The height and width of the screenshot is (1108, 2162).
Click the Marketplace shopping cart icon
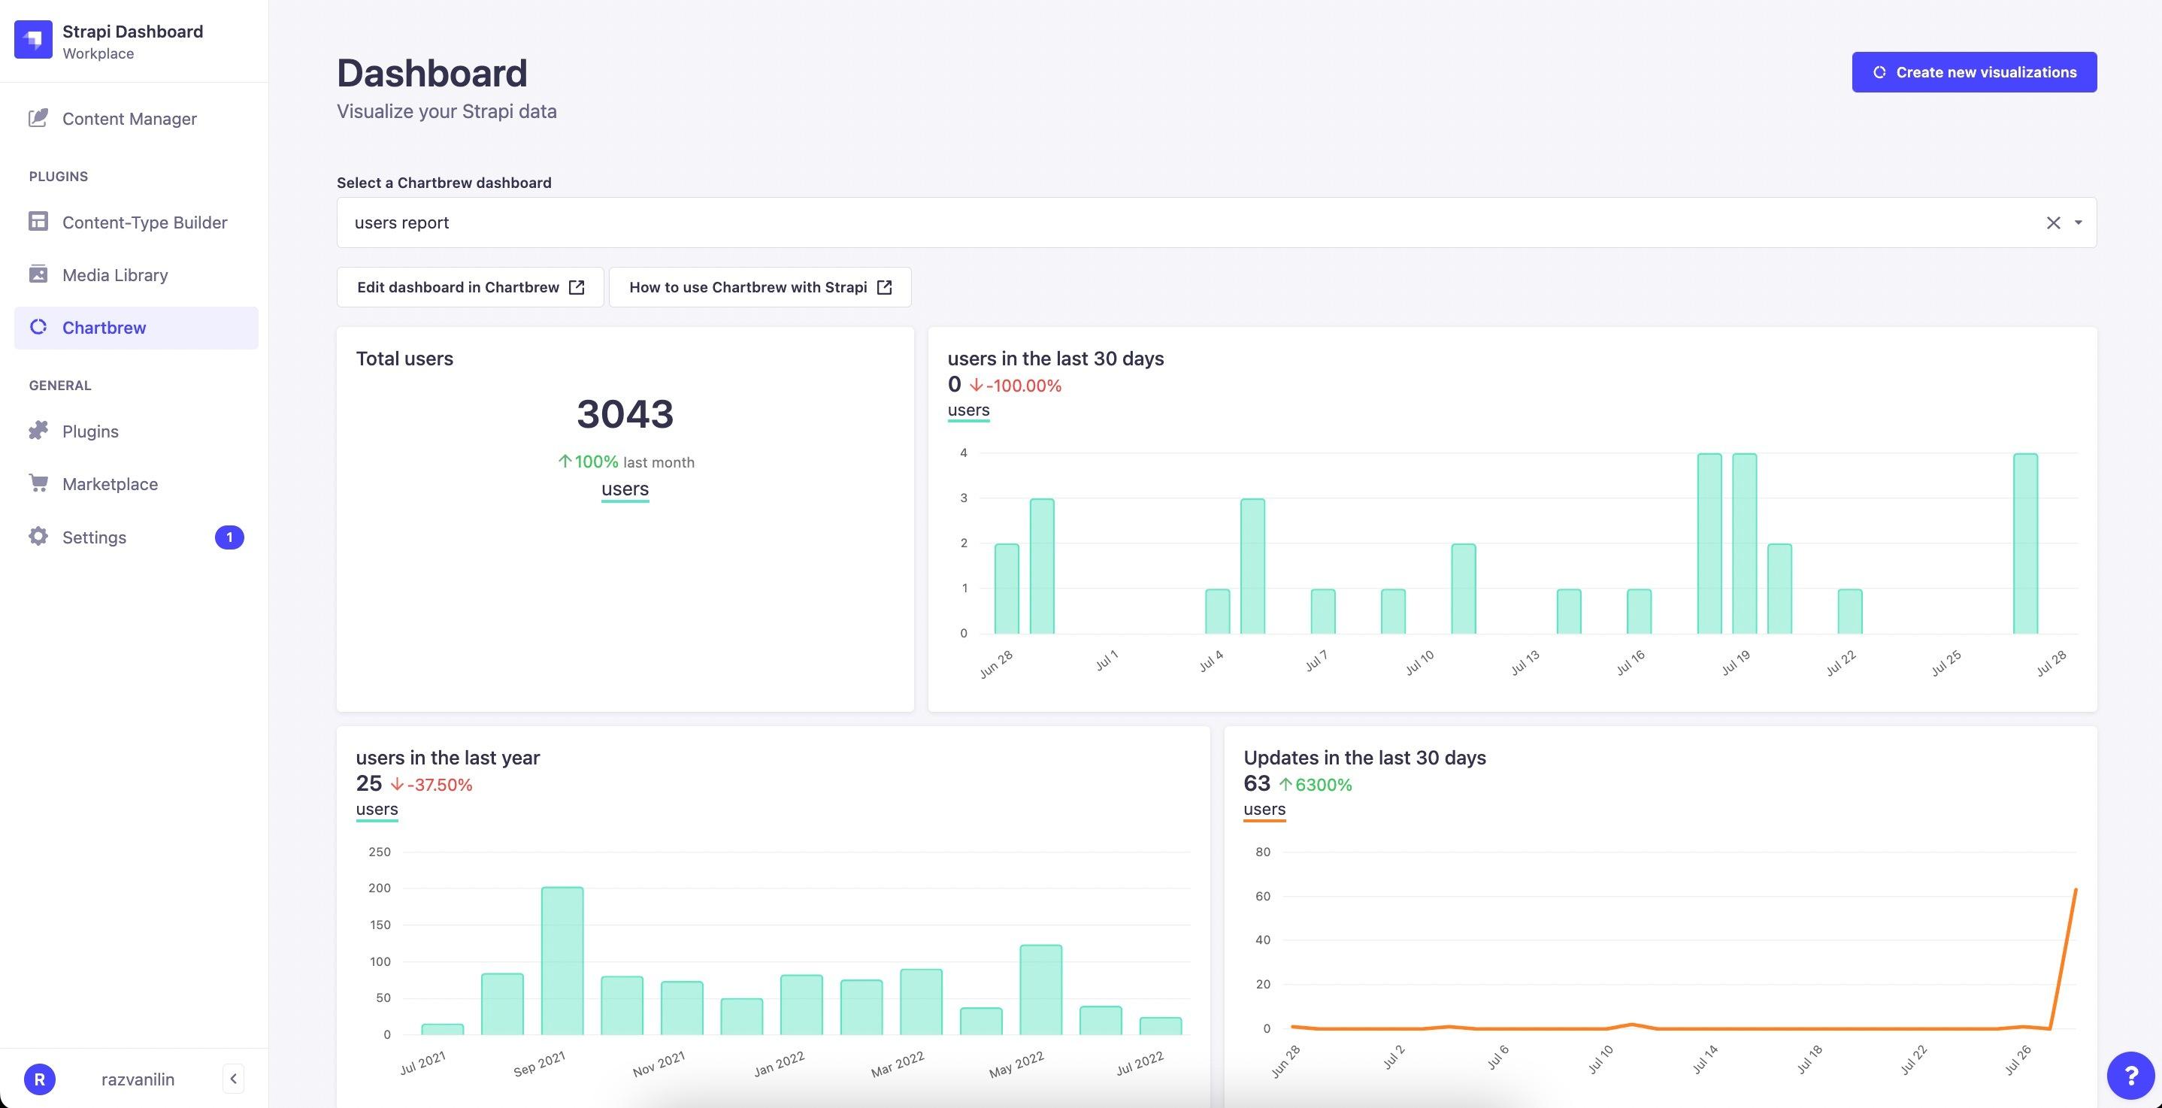38,483
